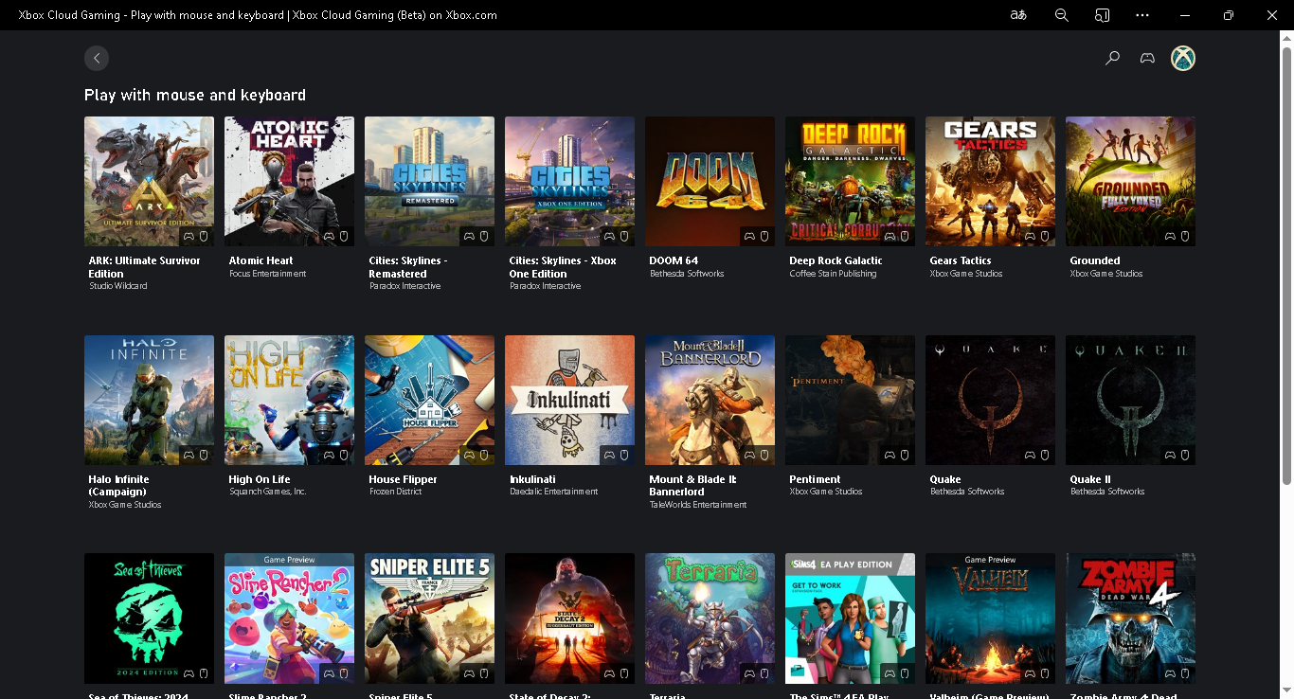Open Slime Rancher 2 Game Preview
Viewport: 1294px width, 699px height.
pos(289,618)
